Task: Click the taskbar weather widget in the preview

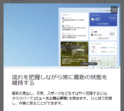Action: tap(88, 68)
